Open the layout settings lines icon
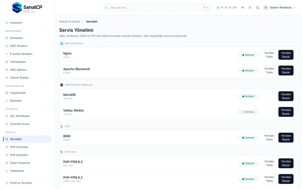This screenshot has height=189, width=302. tap(257, 8)
